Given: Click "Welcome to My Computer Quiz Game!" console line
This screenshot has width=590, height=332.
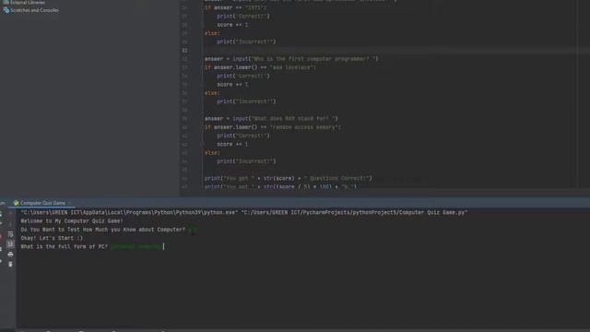Looking at the screenshot, I should pos(72,221).
